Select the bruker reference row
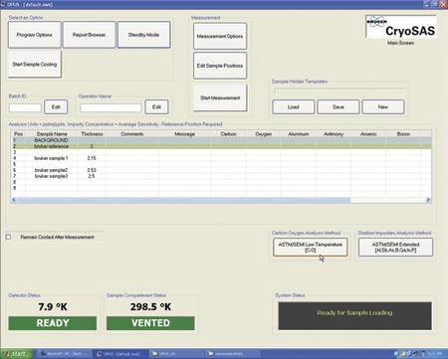Viewport: 448px width, 359px height. click(x=221, y=146)
